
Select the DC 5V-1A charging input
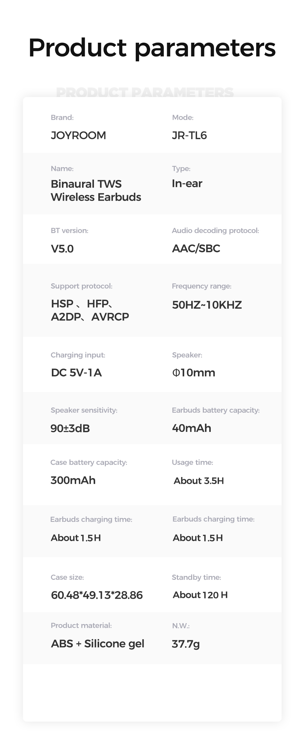(x=76, y=373)
